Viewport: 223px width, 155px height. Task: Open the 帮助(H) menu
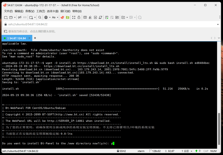tap(77, 11)
